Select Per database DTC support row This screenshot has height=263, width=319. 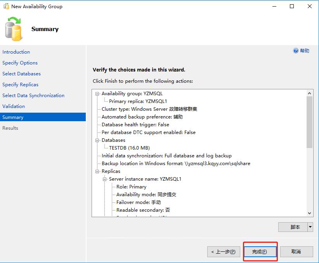149,132
